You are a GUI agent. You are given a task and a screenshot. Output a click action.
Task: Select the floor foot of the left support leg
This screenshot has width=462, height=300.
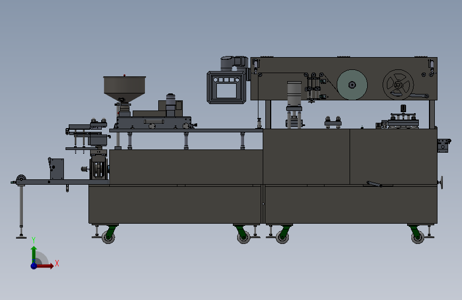[x=21, y=237]
